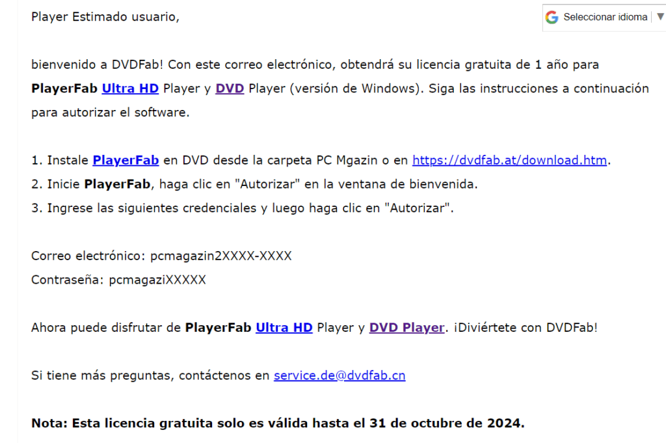Open the PlayerFab link in step 1
666x443 pixels.
[126, 160]
